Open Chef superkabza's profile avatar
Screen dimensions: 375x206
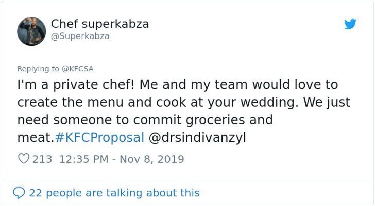pyautogui.click(x=31, y=31)
